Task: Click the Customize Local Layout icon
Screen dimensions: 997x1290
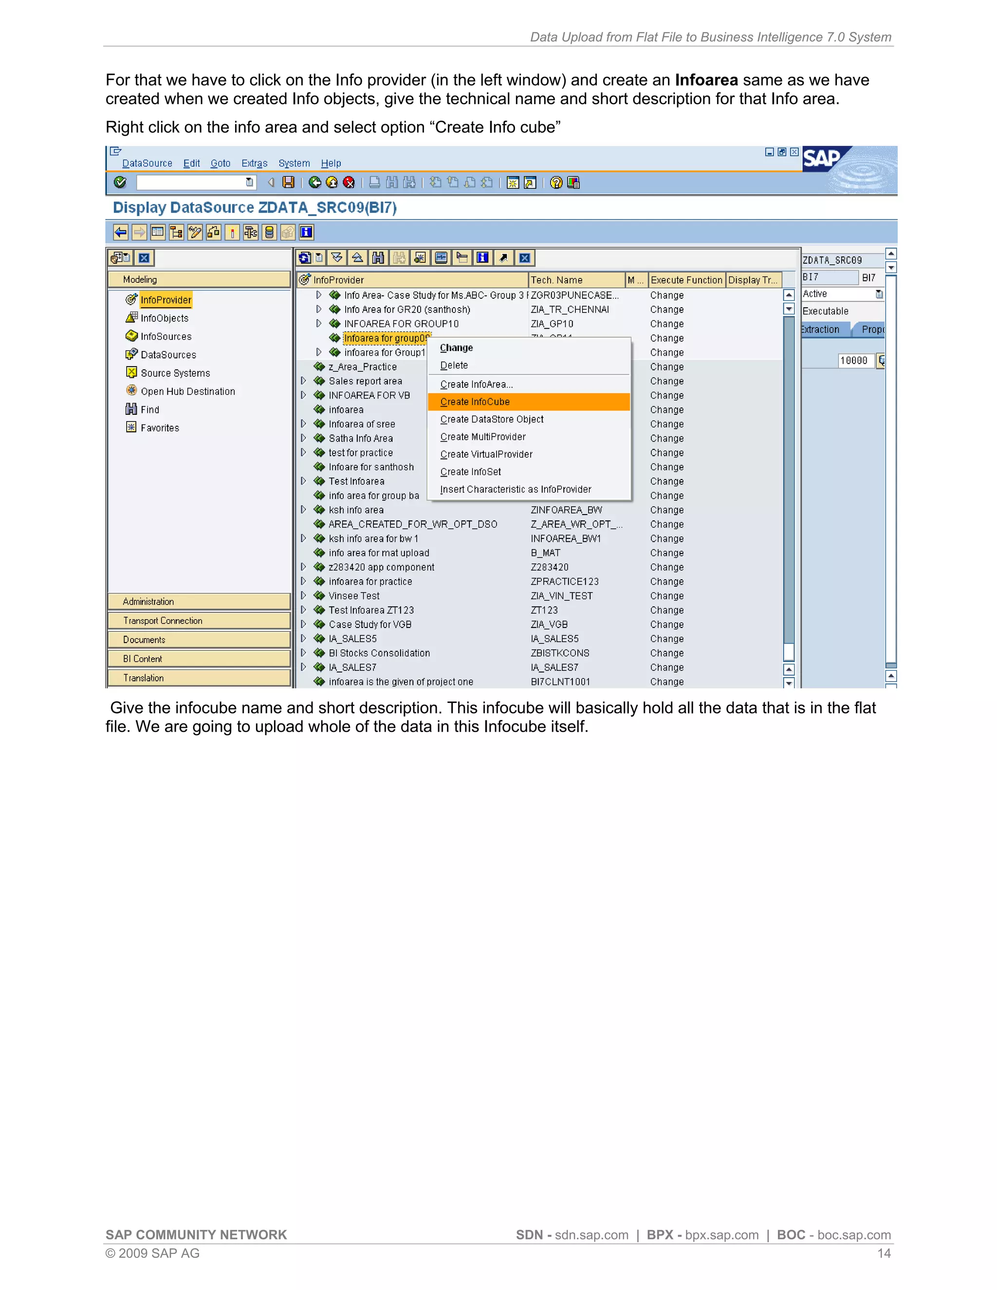Action: click(573, 183)
